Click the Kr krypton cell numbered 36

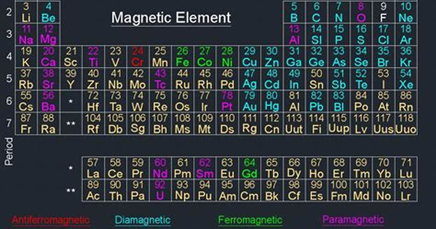[x=406, y=57]
